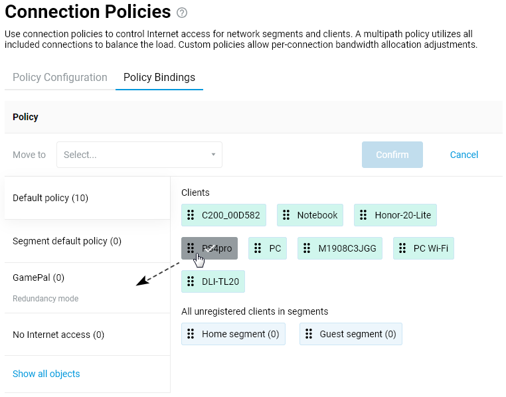The height and width of the screenshot is (397, 506).
Task: Click the Cancel link
Action: click(464, 155)
